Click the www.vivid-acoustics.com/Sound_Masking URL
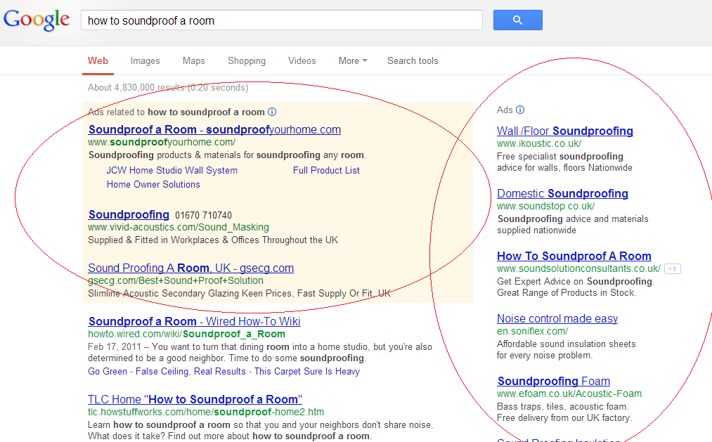The height and width of the screenshot is (442, 712). pos(179,227)
